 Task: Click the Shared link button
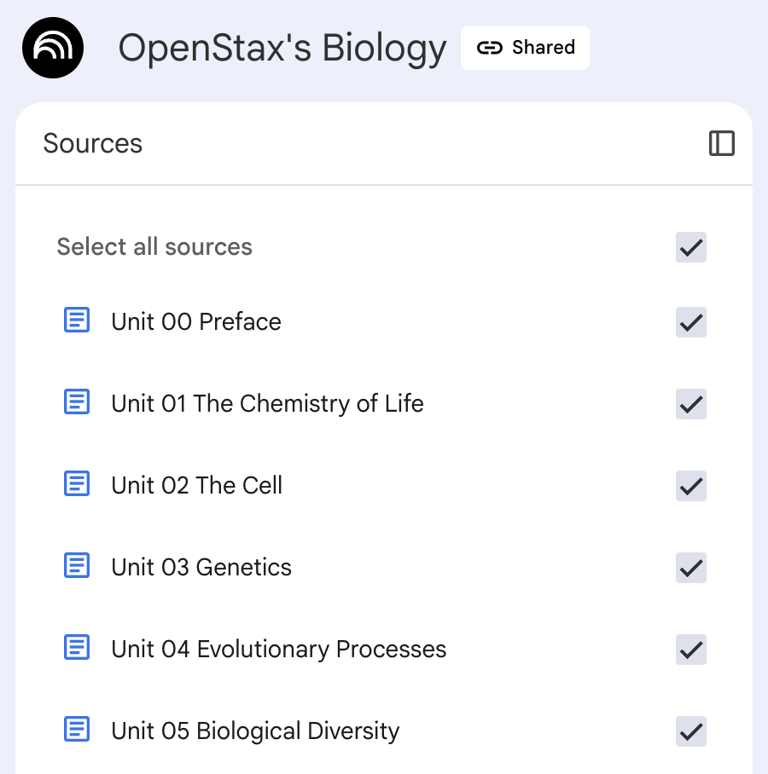(525, 48)
